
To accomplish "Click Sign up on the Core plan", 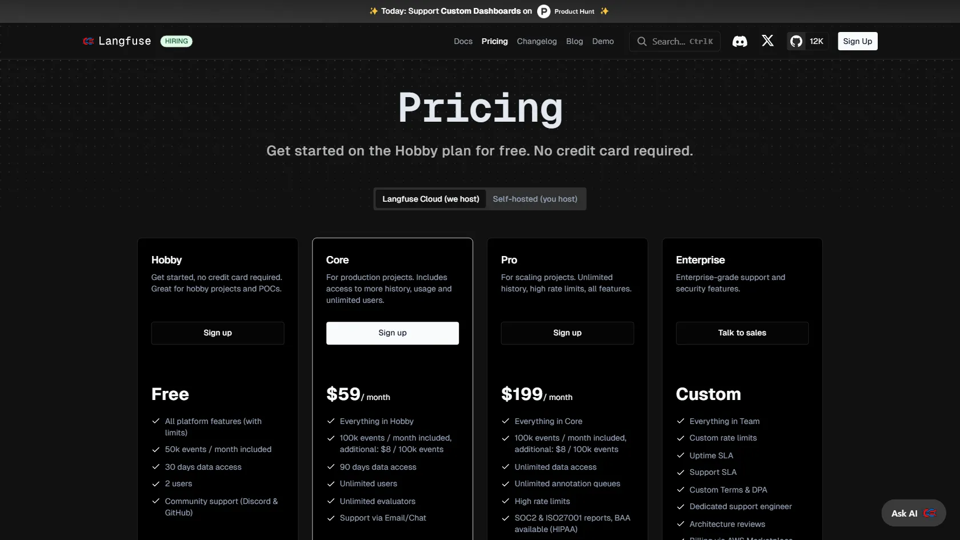I will [x=393, y=333].
